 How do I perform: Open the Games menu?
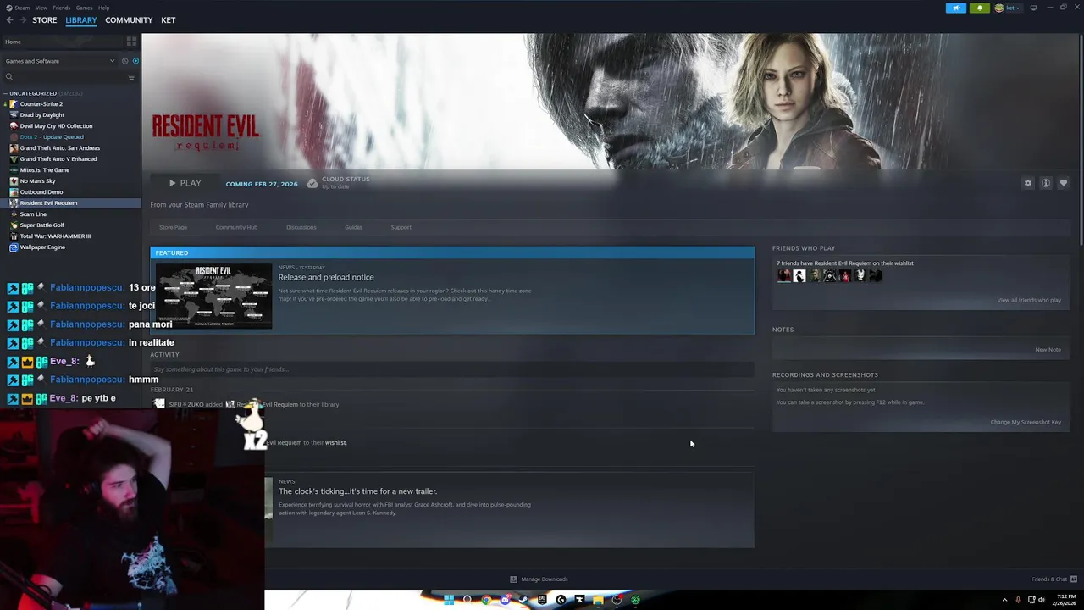pos(84,8)
